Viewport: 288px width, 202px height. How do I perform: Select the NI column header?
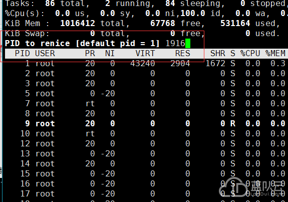point(110,54)
